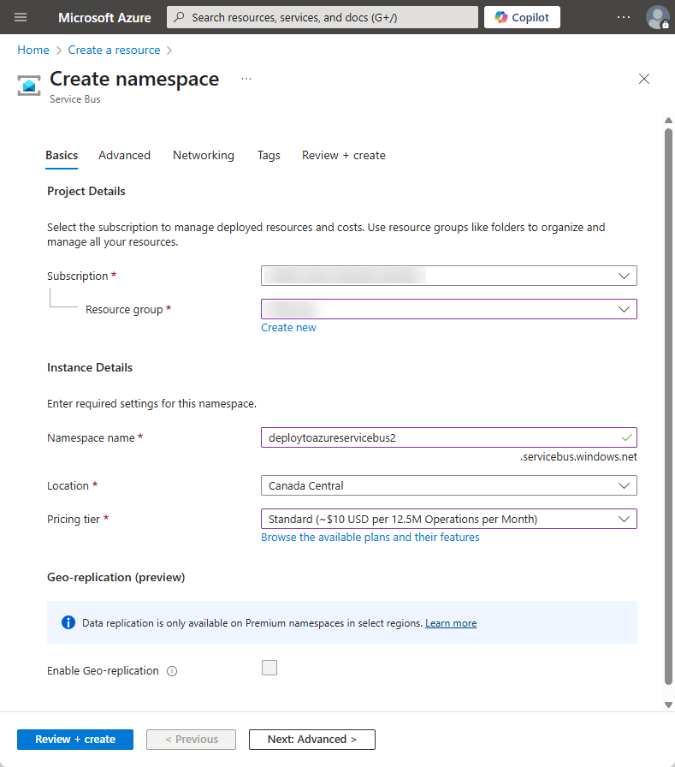Click Next: Advanced button
The height and width of the screenshot is (767, 675).
[312, 739]
